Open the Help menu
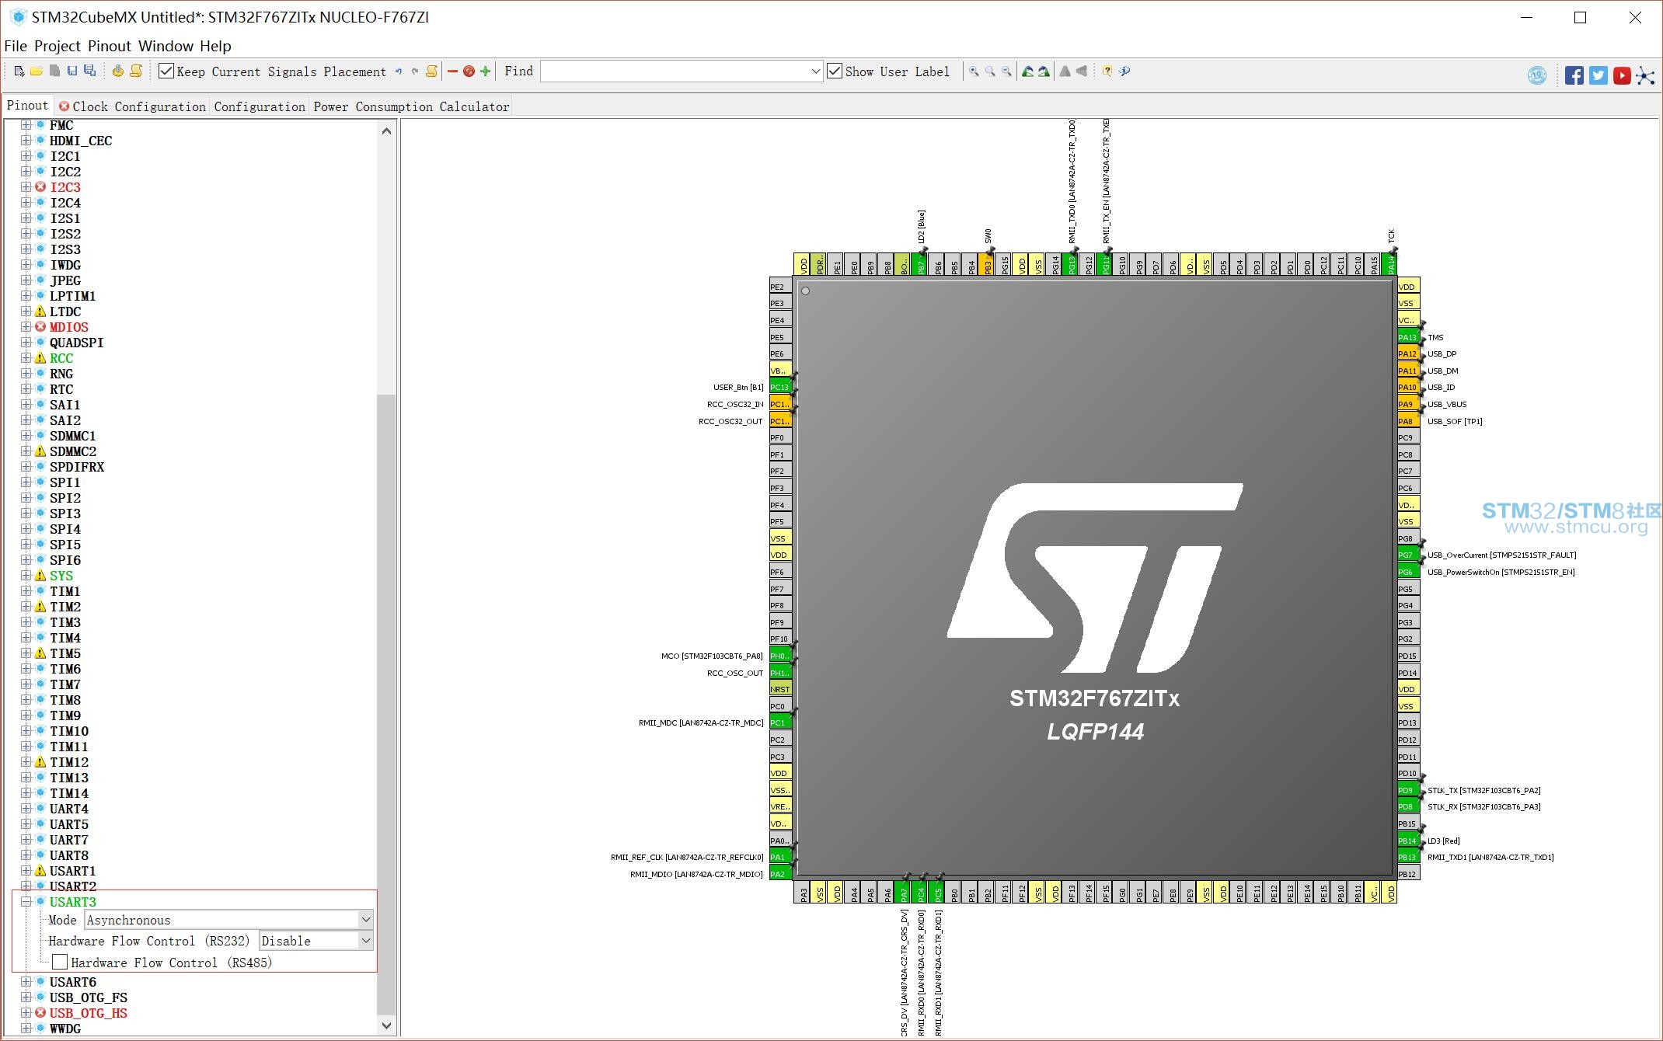Image resolution: width=1663 pixels, height=1041 pixels. tap(215, 46)
